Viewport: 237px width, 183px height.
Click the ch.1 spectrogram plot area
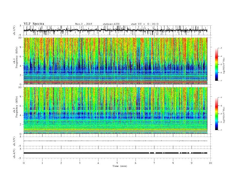[115, 61]
